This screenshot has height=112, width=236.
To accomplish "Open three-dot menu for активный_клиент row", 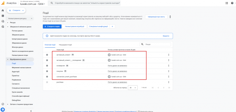I will click(x=169, y=55).
